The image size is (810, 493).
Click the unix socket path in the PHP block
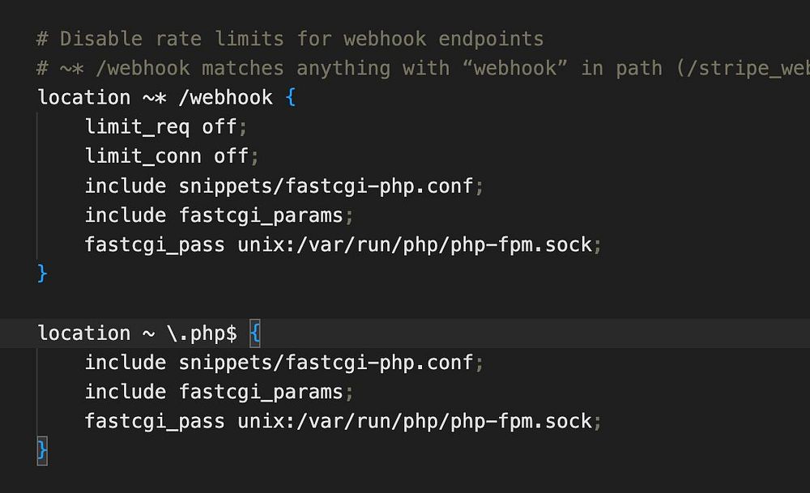click(x=415, y=421)
